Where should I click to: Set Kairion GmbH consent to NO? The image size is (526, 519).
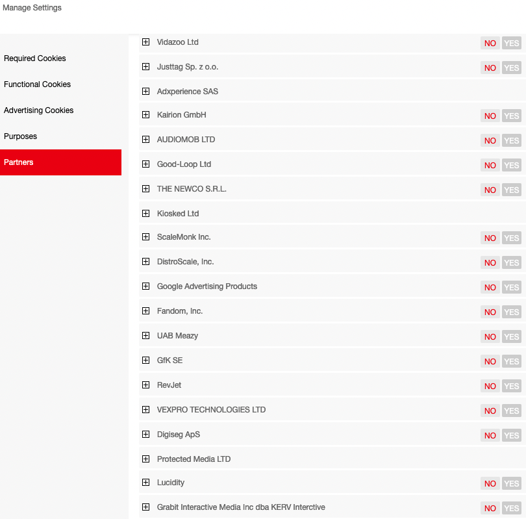(490, 116)
